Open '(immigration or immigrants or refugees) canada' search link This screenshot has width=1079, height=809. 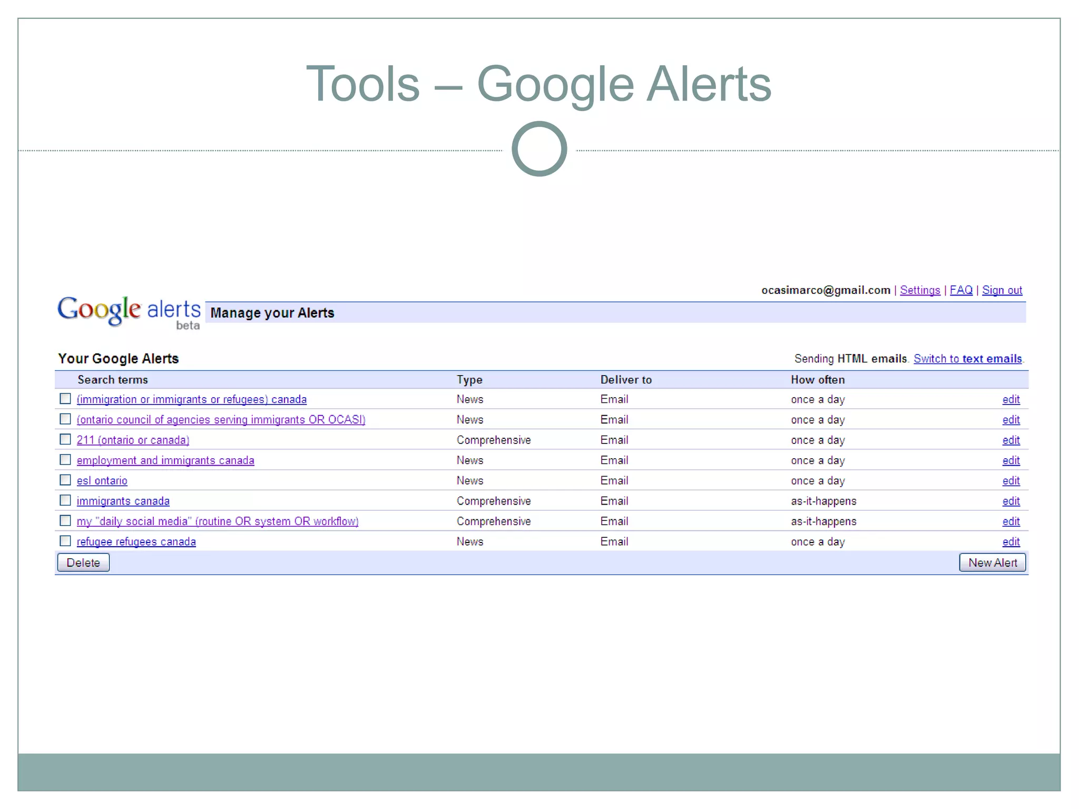pyautogui.click(x=192, y=400)
